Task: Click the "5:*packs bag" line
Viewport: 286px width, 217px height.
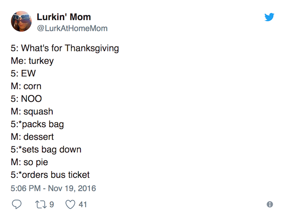Action: pos(37,124)
